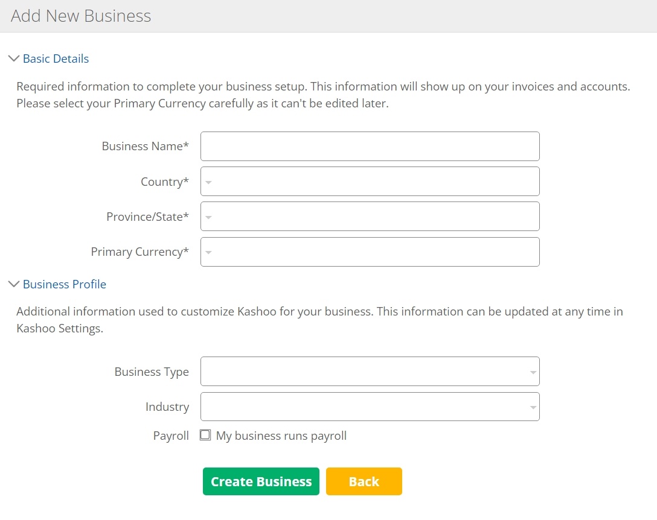Focus the Business Name text field

tap(370, 147)
